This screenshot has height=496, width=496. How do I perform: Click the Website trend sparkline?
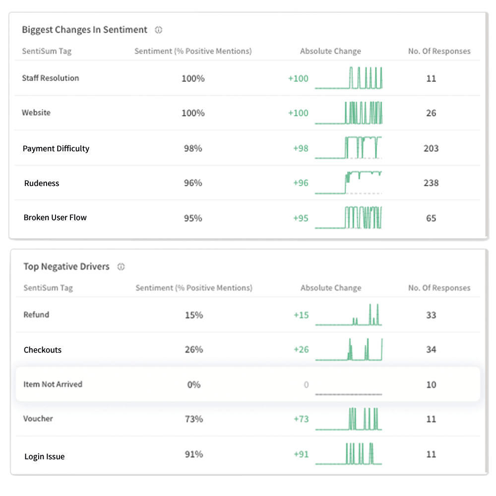click(349, 113)
